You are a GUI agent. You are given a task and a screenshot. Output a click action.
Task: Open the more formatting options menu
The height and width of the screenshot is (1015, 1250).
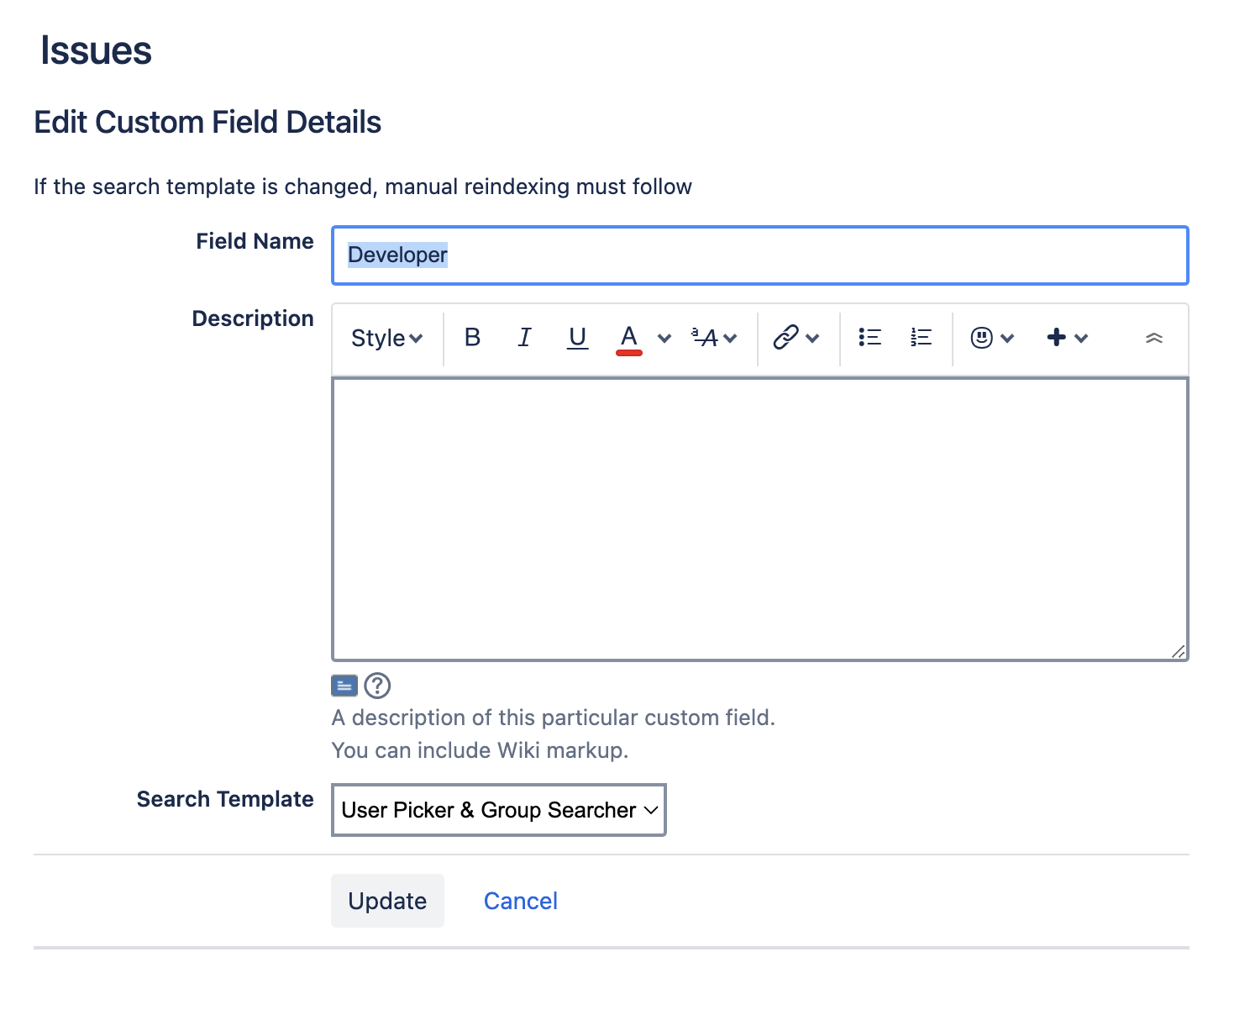pyautogui.click(x=714, y=338)
